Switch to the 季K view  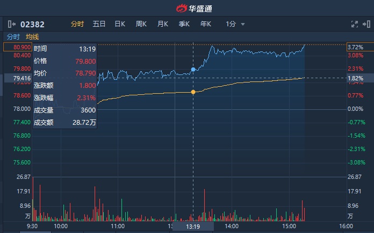click(184, 24)
